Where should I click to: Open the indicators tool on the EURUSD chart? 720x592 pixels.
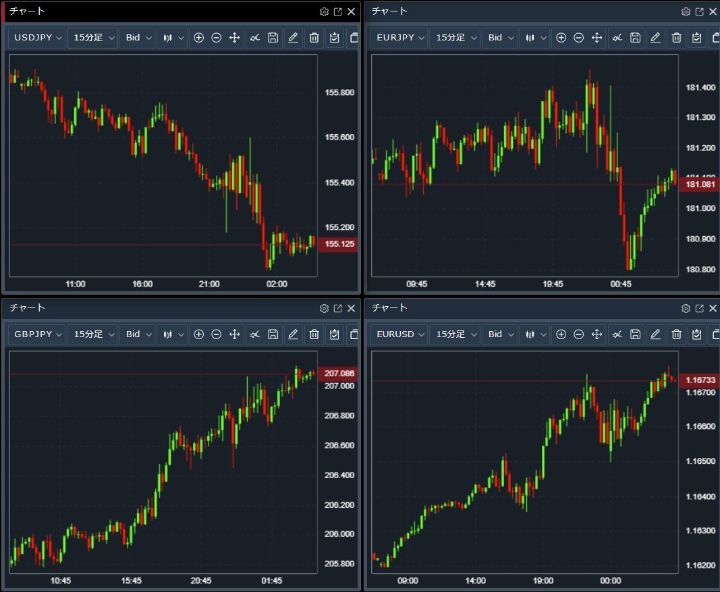pos(617,334)
